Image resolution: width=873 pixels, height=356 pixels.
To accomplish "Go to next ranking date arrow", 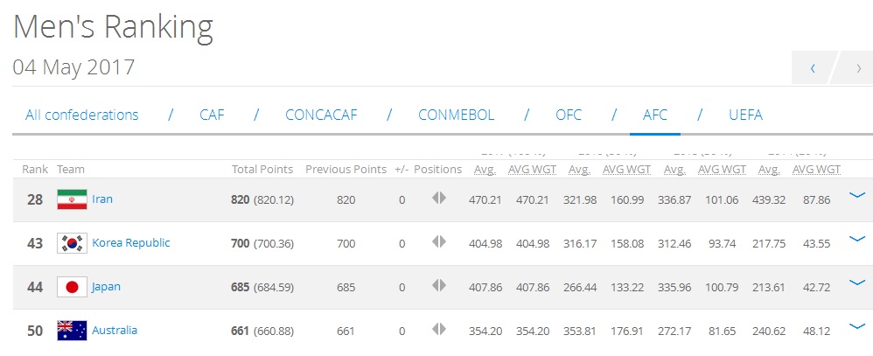I will click(856, 68).
